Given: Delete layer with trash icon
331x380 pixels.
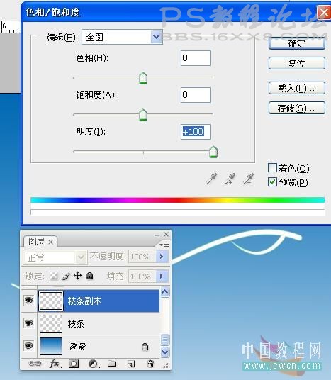Looking at the screenshot, I should [150, 364].
